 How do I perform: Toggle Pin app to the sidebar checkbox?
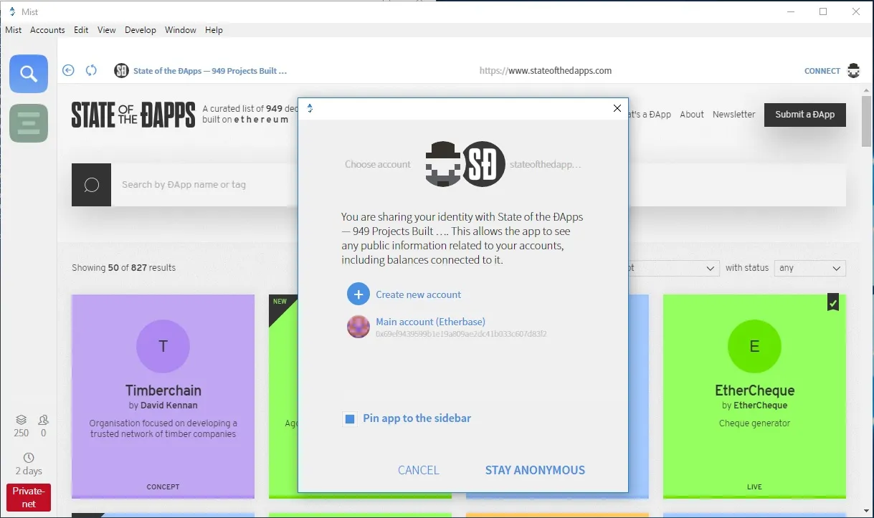350,419
